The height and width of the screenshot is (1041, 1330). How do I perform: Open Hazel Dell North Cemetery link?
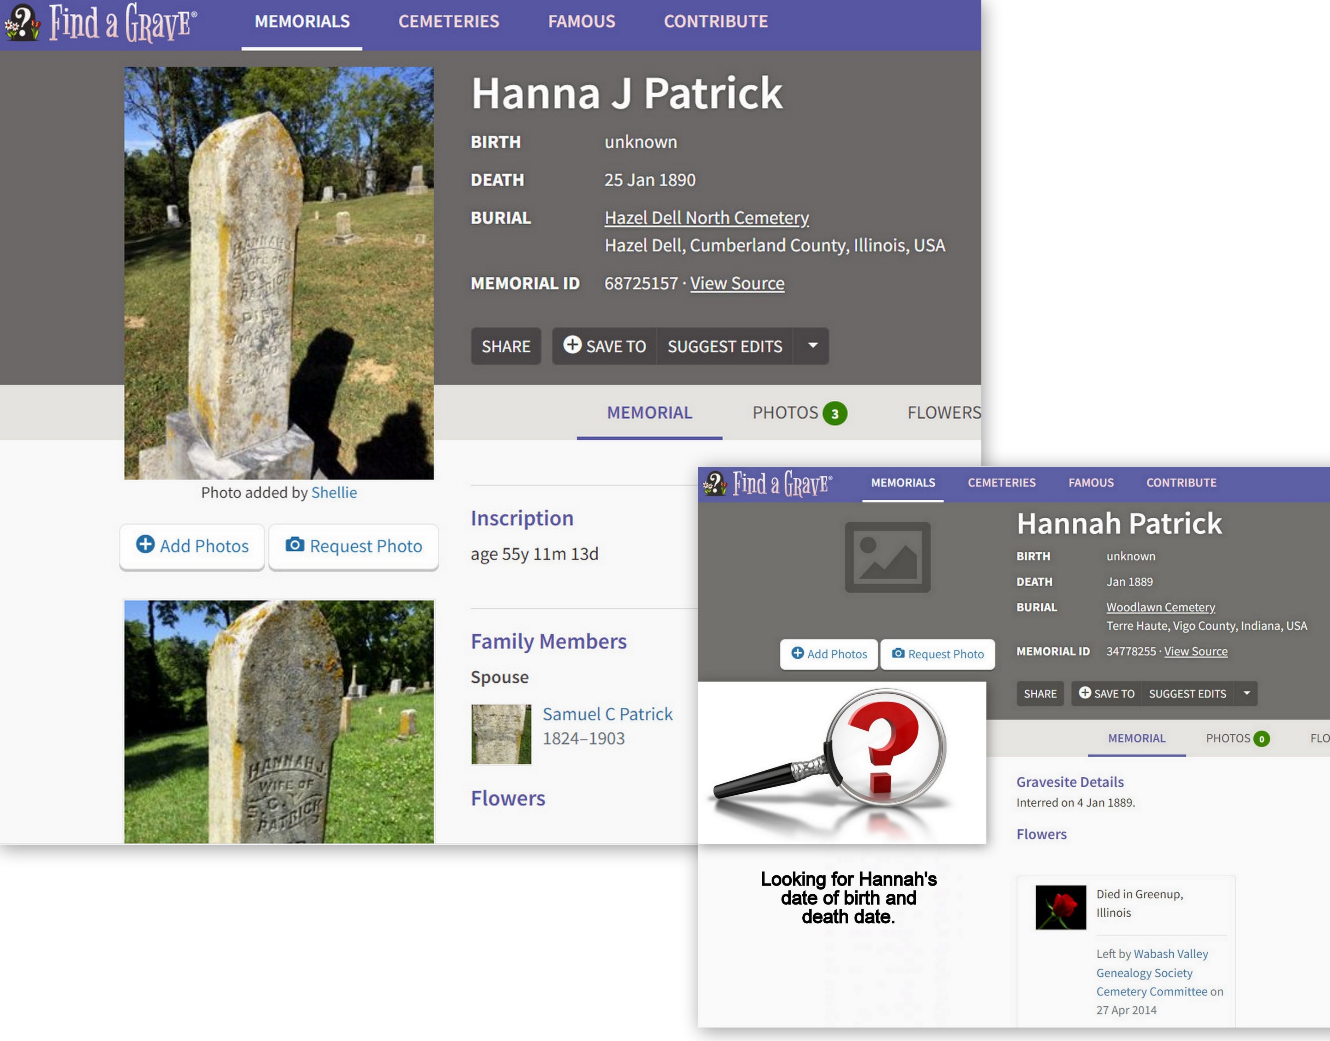click(x=706, y=218)
